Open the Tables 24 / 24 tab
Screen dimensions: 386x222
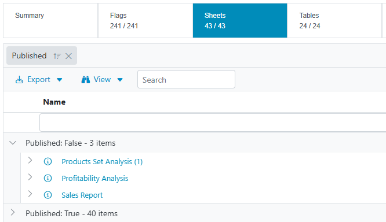coord(334,21)
